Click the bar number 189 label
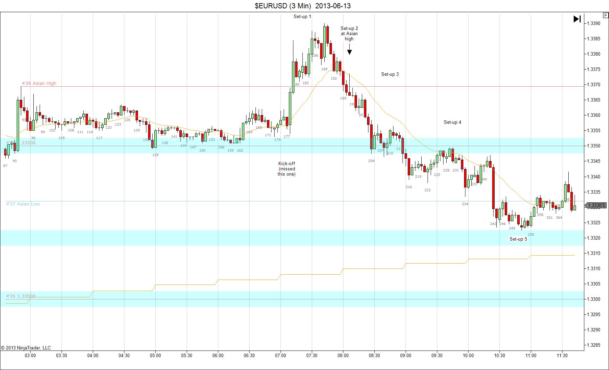609x370 pixels. [x=324, y=69]
